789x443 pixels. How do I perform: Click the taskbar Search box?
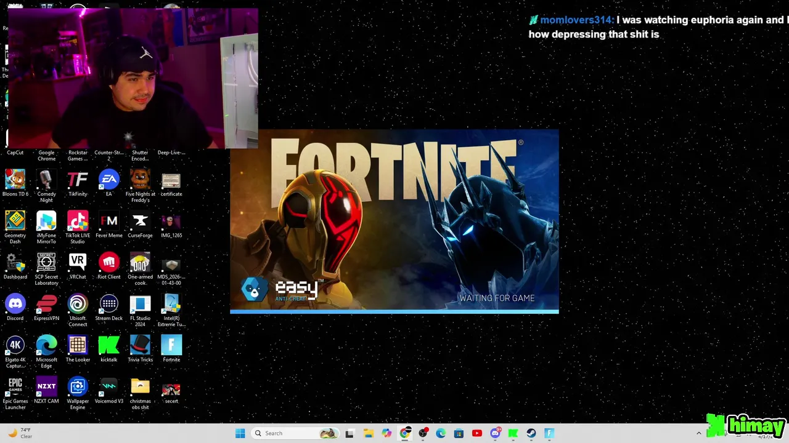coord(295,433)
